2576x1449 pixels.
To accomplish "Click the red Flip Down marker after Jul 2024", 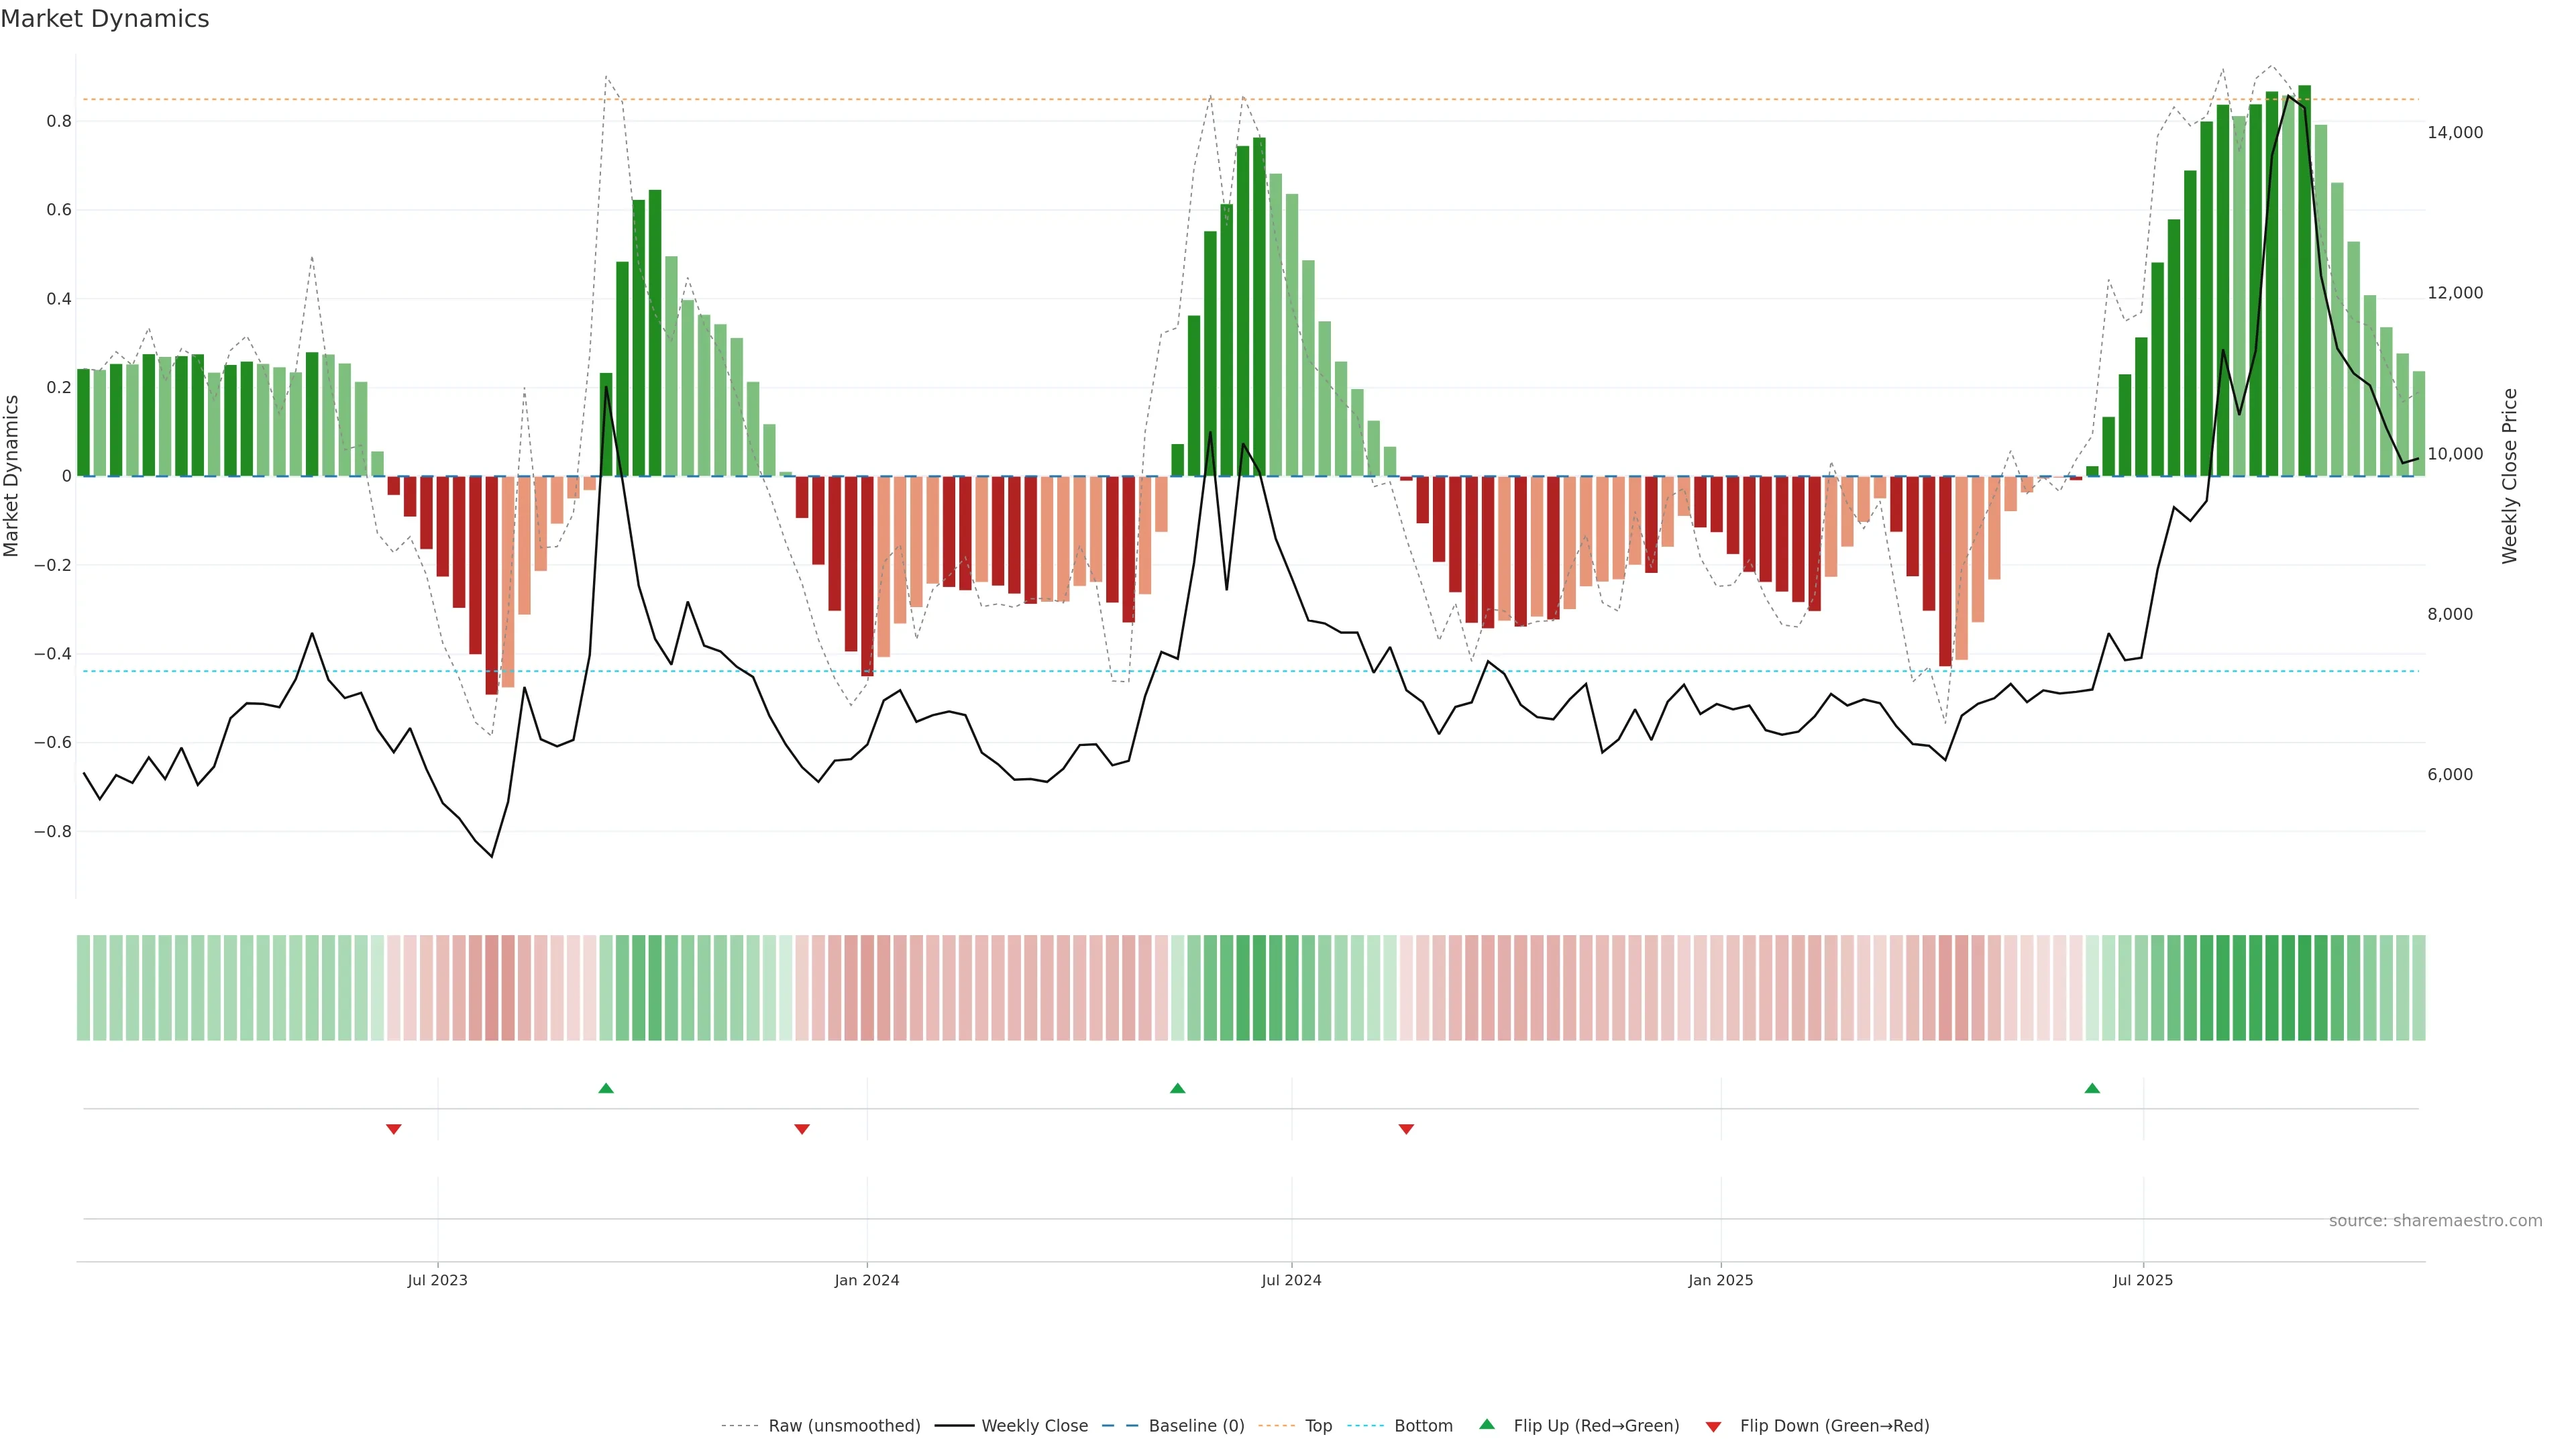I will pyautogui.click(x=1406, y=1129).
